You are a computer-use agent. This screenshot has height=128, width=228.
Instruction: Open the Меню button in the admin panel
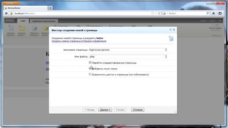10,21
